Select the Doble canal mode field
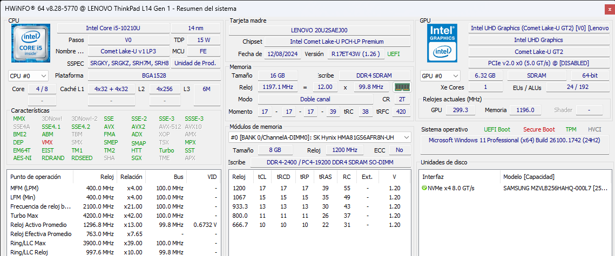615x256 pixels. (x=315, y=99)
